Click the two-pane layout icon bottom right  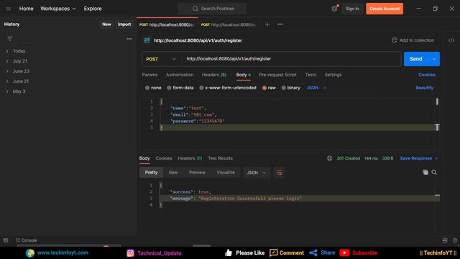coord(445,240)
